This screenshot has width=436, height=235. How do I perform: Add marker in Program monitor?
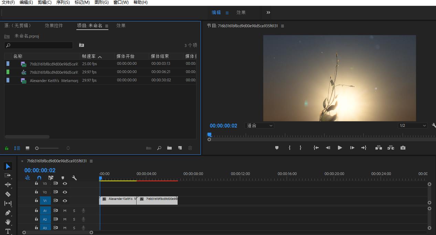(x=277, y=148)
